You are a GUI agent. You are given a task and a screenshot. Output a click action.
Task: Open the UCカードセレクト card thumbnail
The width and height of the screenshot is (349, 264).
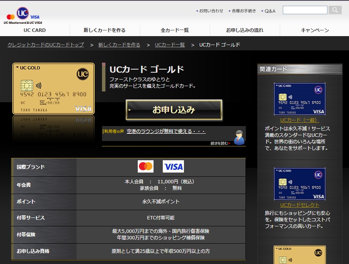(299, 184)
